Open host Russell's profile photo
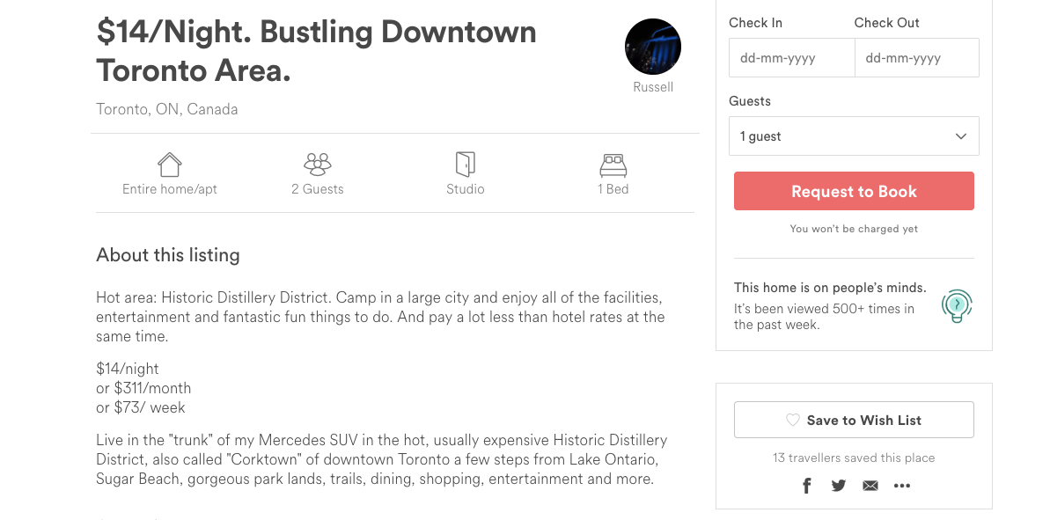This screenshot has width=1050, height=520. pos(653,47)
